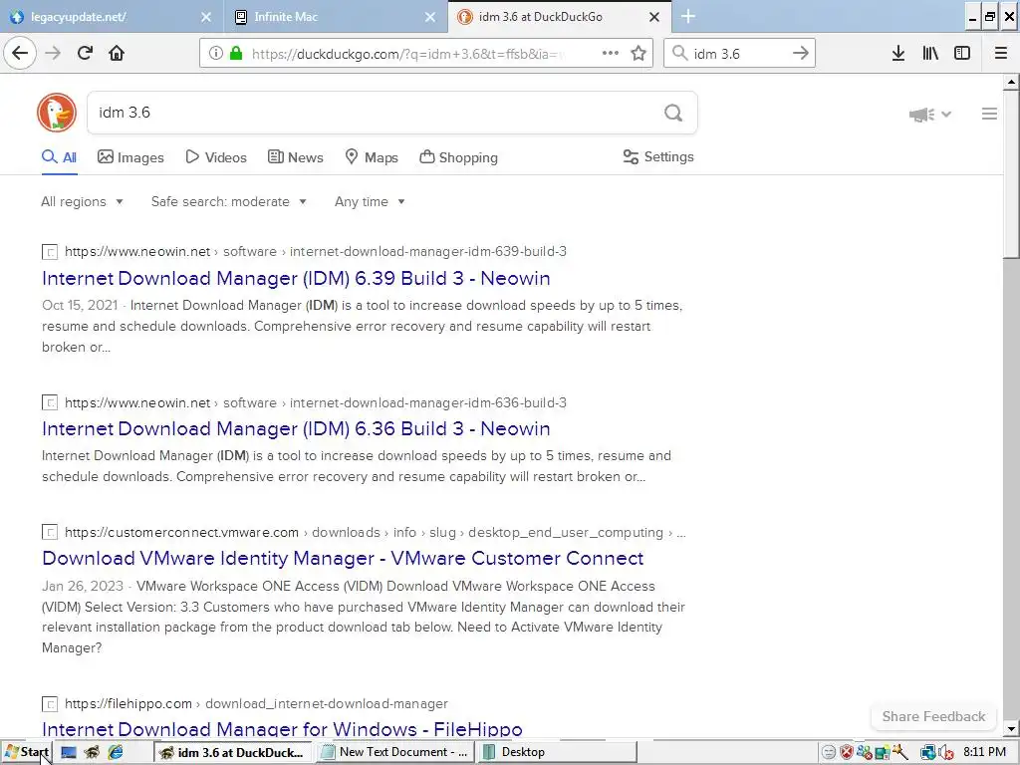Click the forward navigation arrow
The width and height of the screenshot is (1020, 765).
click(53, 53)
